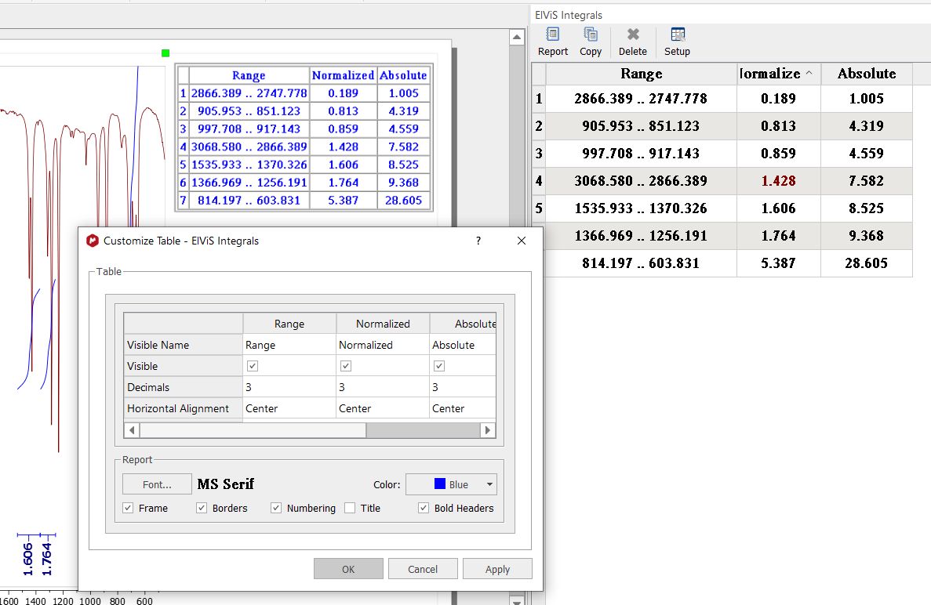Open the Color dropdown showing Blue
The height and width of the screenshot is (605, 931).
point(451,484)
